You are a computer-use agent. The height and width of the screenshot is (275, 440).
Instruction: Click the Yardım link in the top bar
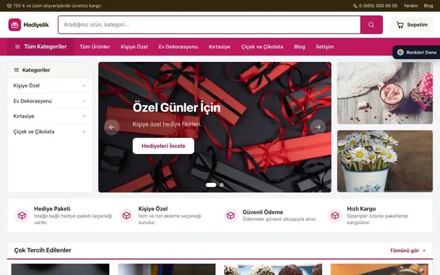click(x=410, y=5)
